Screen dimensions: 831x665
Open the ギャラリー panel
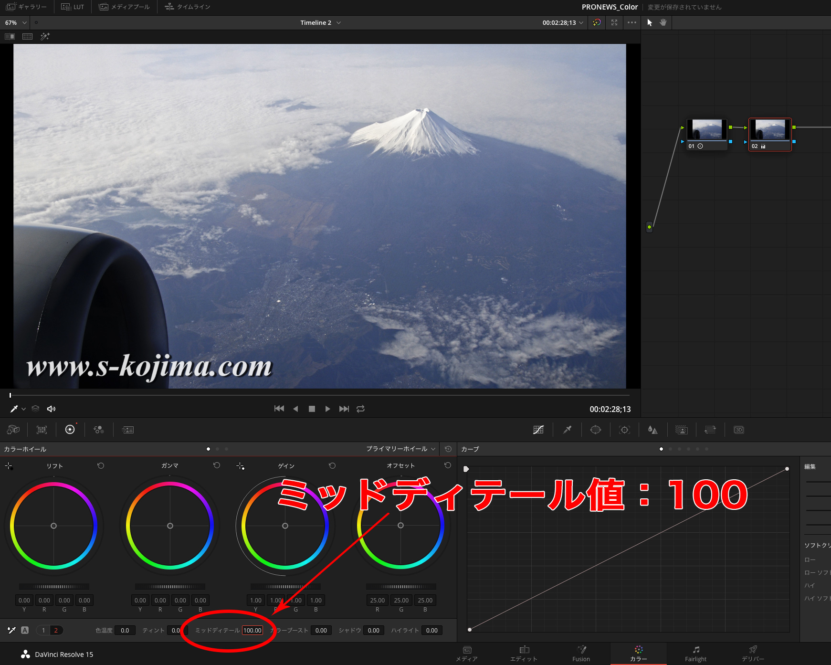[26, 7]
